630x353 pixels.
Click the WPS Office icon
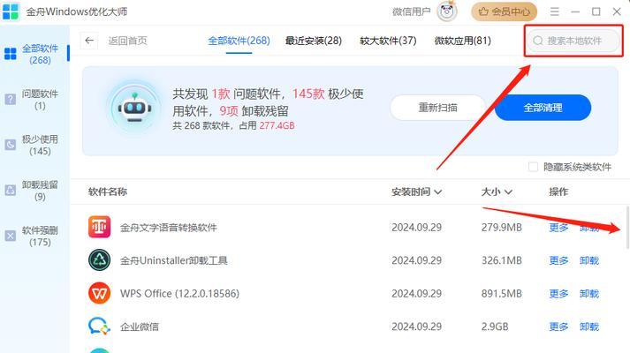99,293
